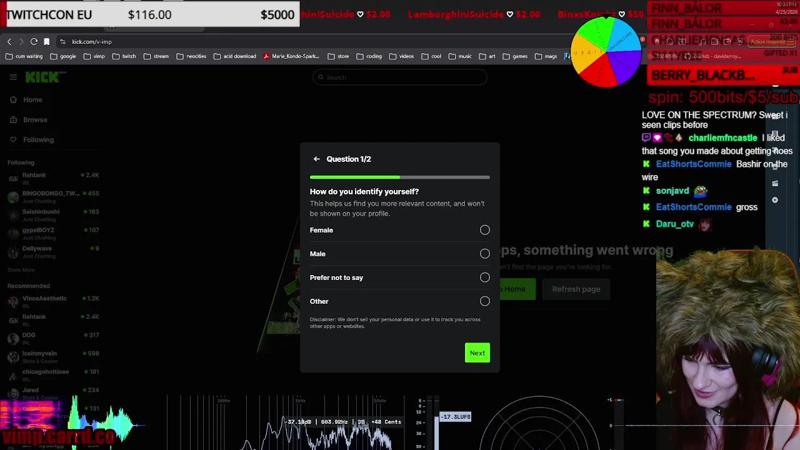Screen dimensions: 800x450
Task: Open the stream bookmark folder
Action: coord(156,56)
